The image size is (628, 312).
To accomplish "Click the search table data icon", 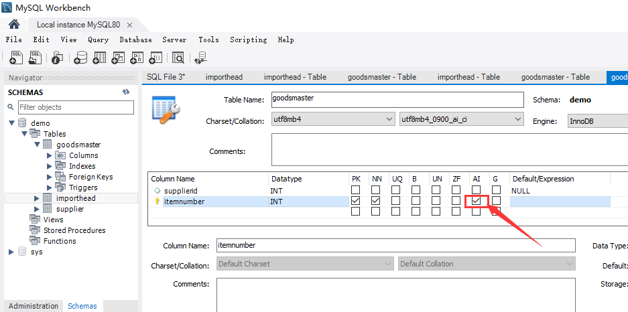I will click(178, 58).
